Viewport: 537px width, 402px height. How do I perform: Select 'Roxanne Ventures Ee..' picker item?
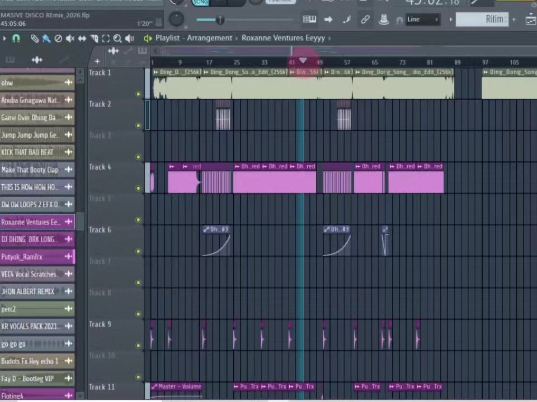coord(37,222)
